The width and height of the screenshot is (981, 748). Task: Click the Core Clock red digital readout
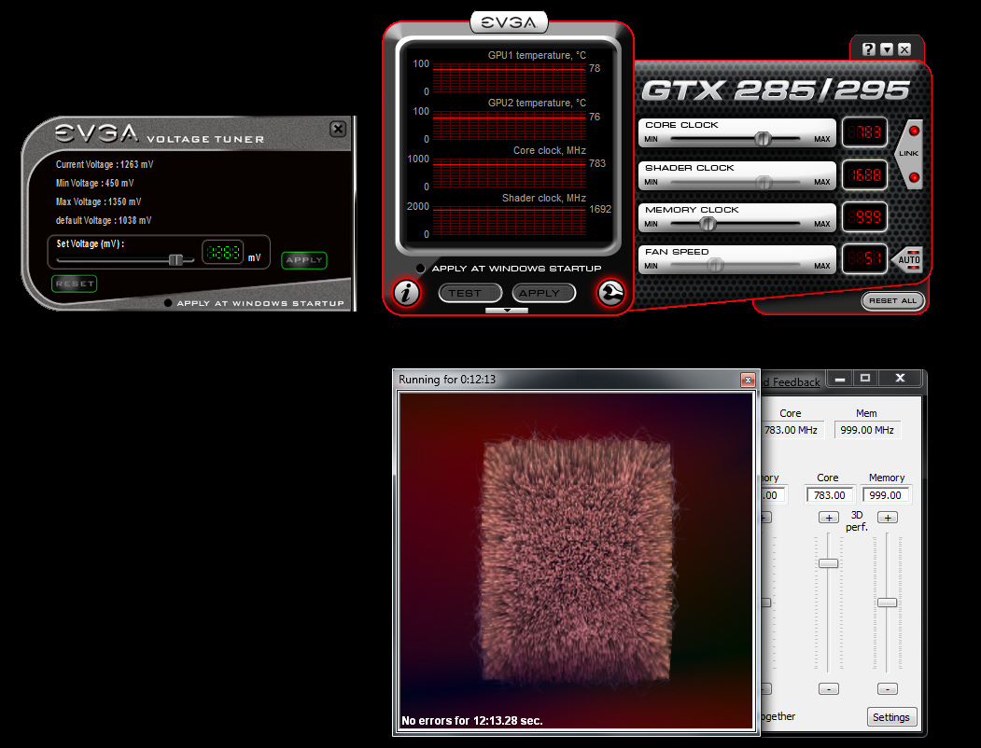pos(864,132)
